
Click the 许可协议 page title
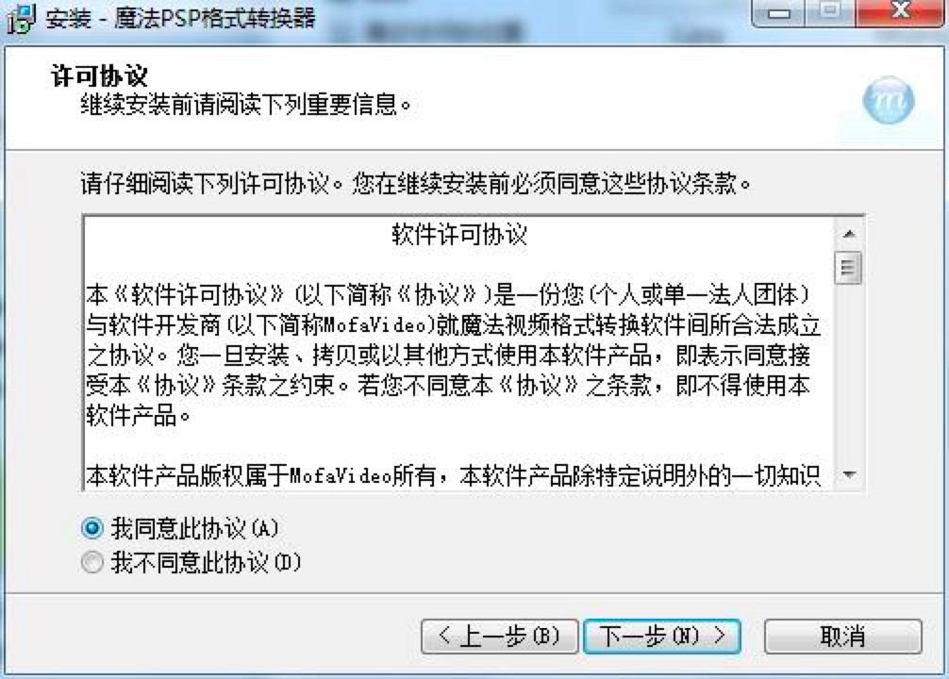point(99,76)
